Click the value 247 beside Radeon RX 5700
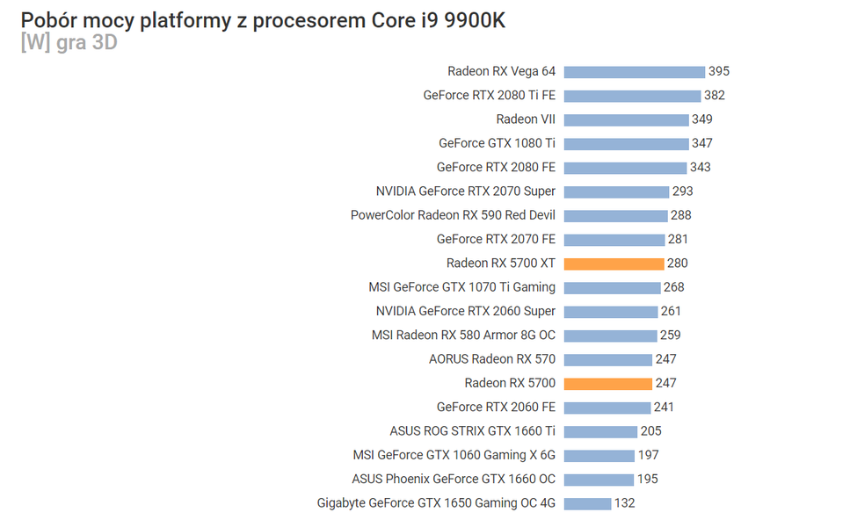Image resolution: width=850 pixels, height=527 pixels. point(665,383)
